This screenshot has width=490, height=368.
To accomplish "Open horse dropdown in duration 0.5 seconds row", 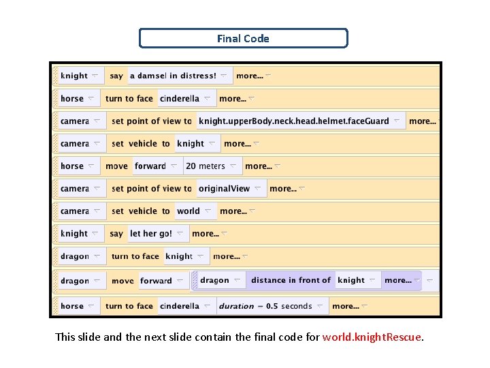I will click(79, 306).
